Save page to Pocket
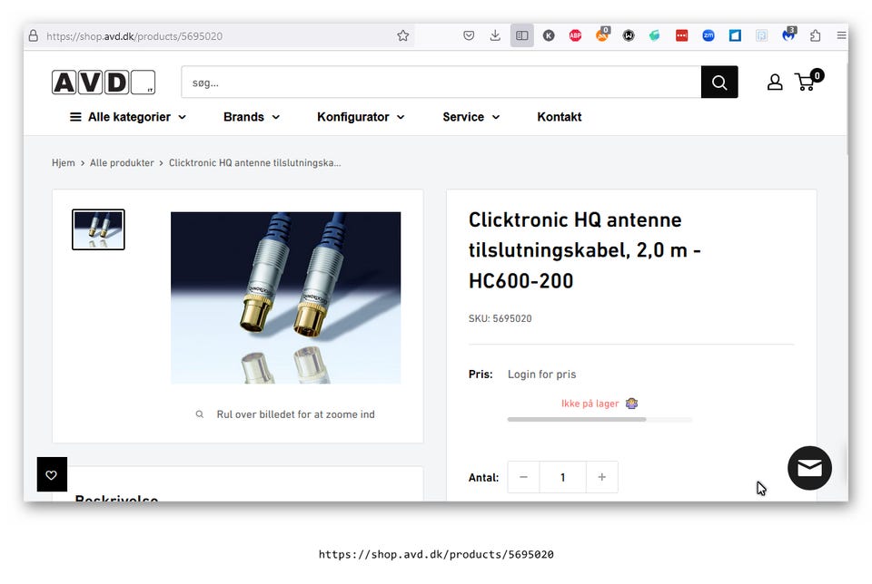Screen dimensions: 872x584 click(x=469, y=35)
